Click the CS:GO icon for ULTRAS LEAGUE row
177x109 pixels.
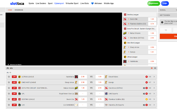coord(19,77)
